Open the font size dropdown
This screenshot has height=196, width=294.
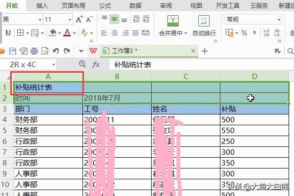point(70,20)
